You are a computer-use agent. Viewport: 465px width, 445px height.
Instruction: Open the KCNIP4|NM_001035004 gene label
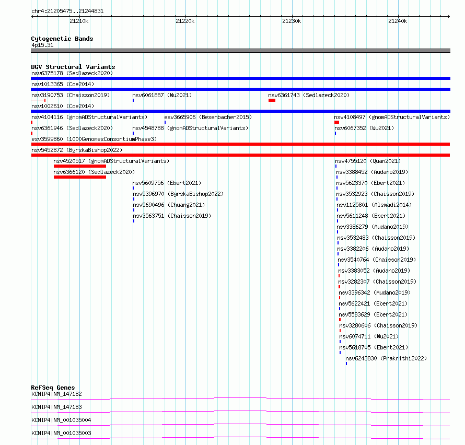pos(61,420)
